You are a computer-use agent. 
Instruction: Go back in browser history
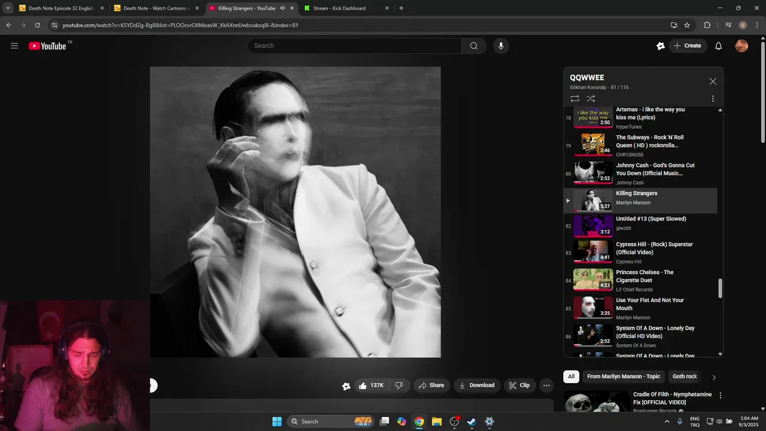point(8,25)
